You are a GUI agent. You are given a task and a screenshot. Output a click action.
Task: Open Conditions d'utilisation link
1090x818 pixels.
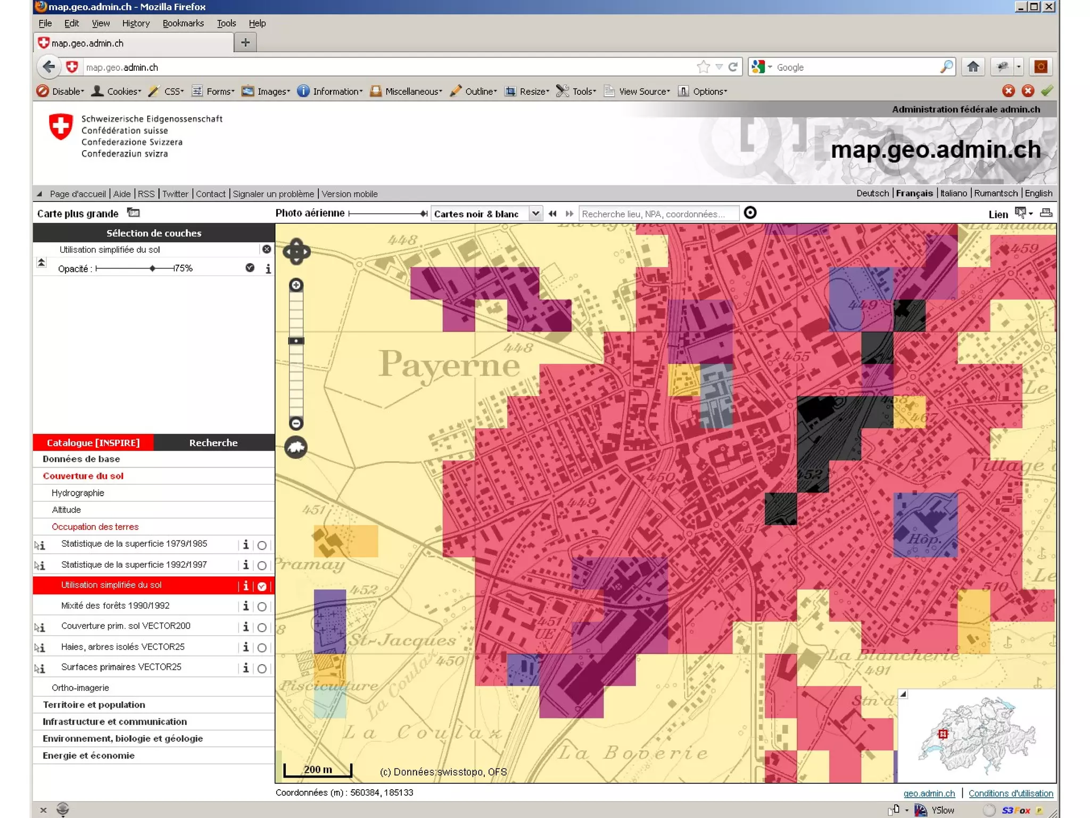[x=1010, y=793]
